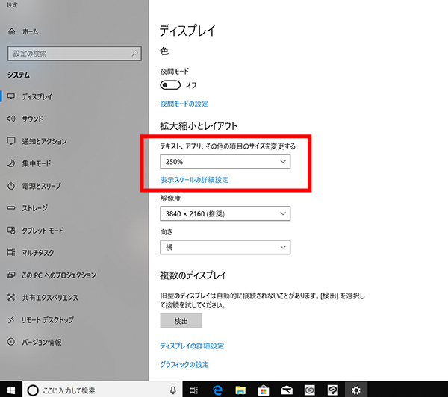Click the マルチタスク icon in sidebar
The height and width of the screenshot is (397, 448).
click(x=11, y=252)
